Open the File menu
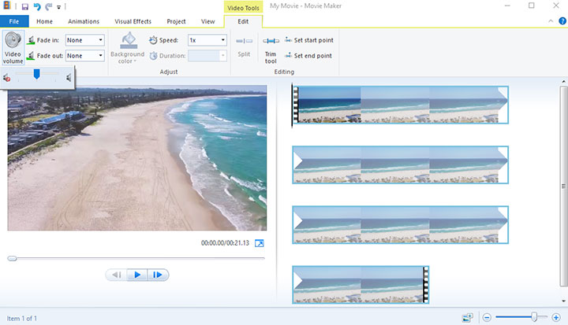The height and width of the screenshot is (325, 568). pyautogui.click(x=13, y=21)
